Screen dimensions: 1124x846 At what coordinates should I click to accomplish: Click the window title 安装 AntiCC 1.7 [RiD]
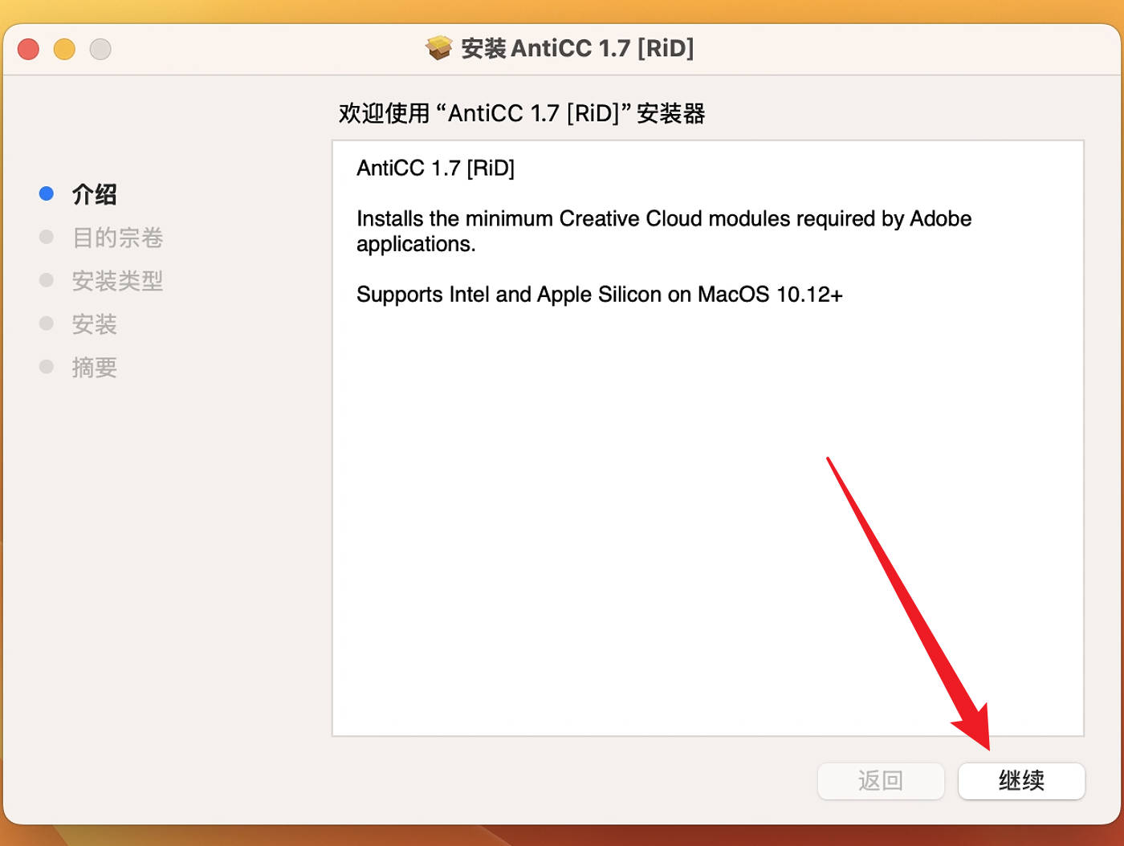point(577,48)
